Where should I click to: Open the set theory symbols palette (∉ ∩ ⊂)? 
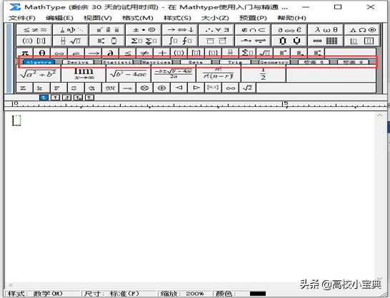pos(253,30)
